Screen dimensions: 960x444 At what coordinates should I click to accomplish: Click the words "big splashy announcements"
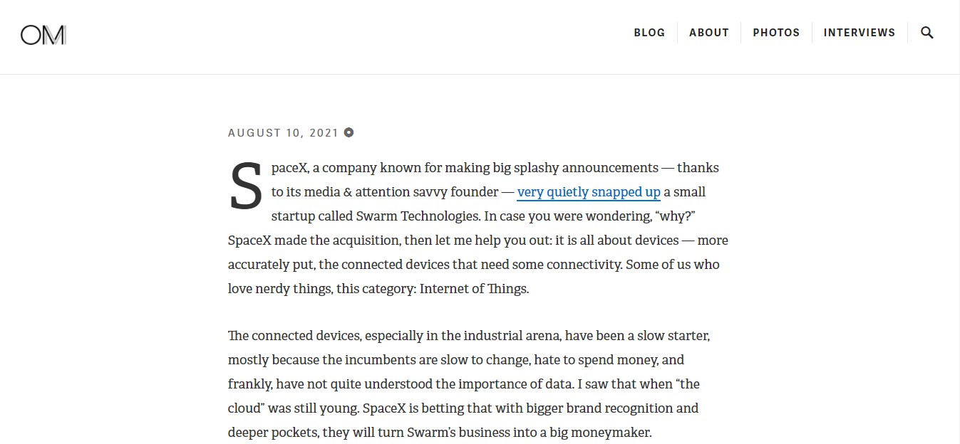576,168
